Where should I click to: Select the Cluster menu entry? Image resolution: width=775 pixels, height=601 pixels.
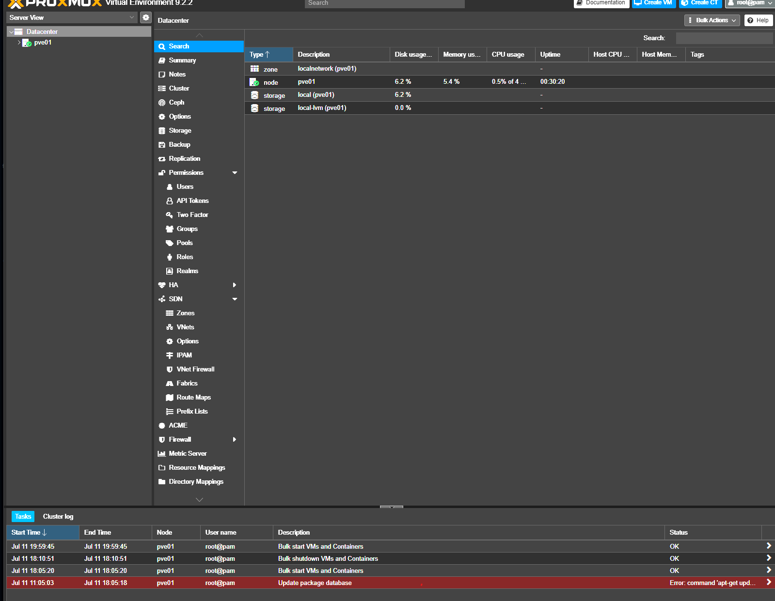click(199, 88)
